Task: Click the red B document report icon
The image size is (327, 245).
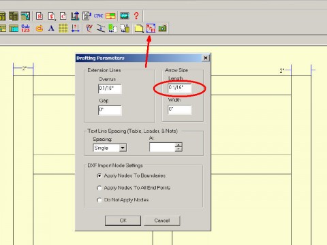Action: [40, 16]
